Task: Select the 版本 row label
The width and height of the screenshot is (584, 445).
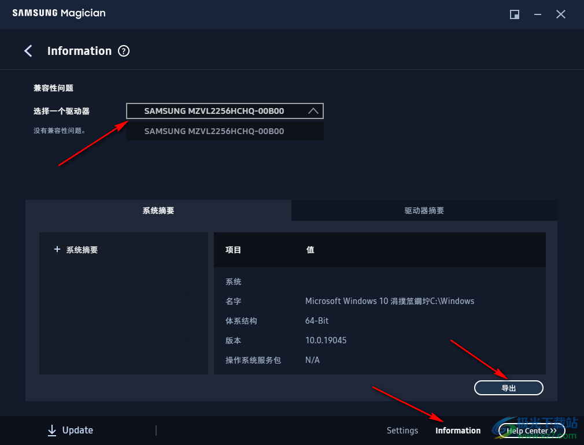Action: [233, 340]
